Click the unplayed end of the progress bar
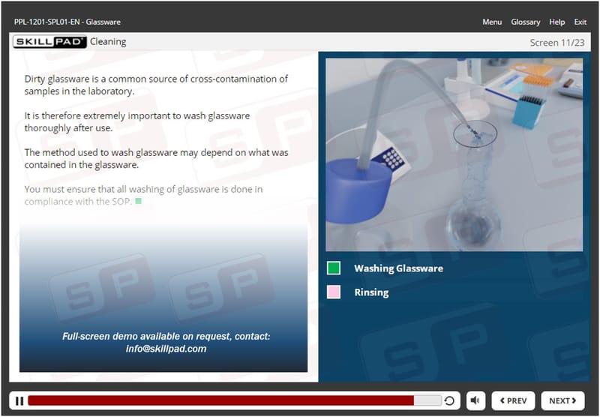Viewport: 600px width, 417px height. coord(427,400)
